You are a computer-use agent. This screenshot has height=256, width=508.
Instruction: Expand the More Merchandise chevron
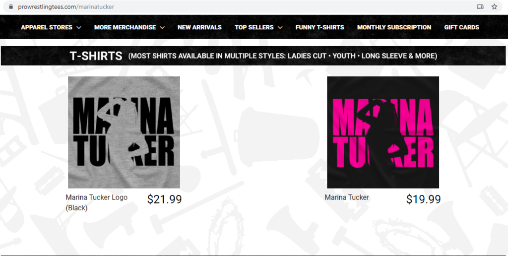(162, 28)
